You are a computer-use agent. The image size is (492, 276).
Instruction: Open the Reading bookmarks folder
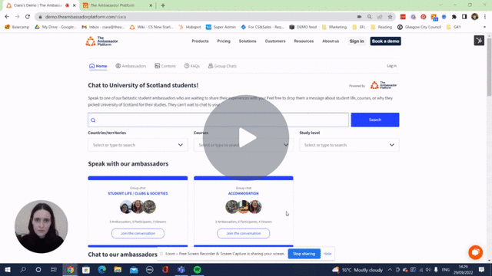381,27
